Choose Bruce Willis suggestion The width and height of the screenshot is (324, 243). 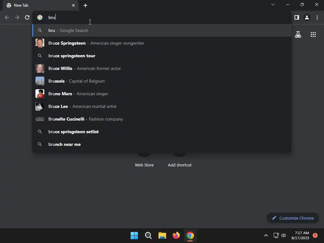coord(162,68)
